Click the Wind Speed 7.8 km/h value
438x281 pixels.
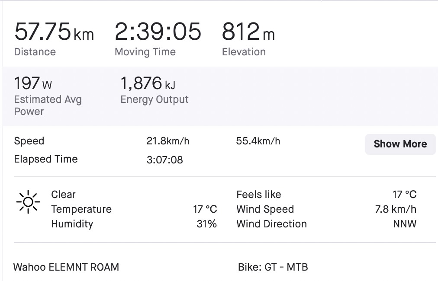[x=396, y=209]
